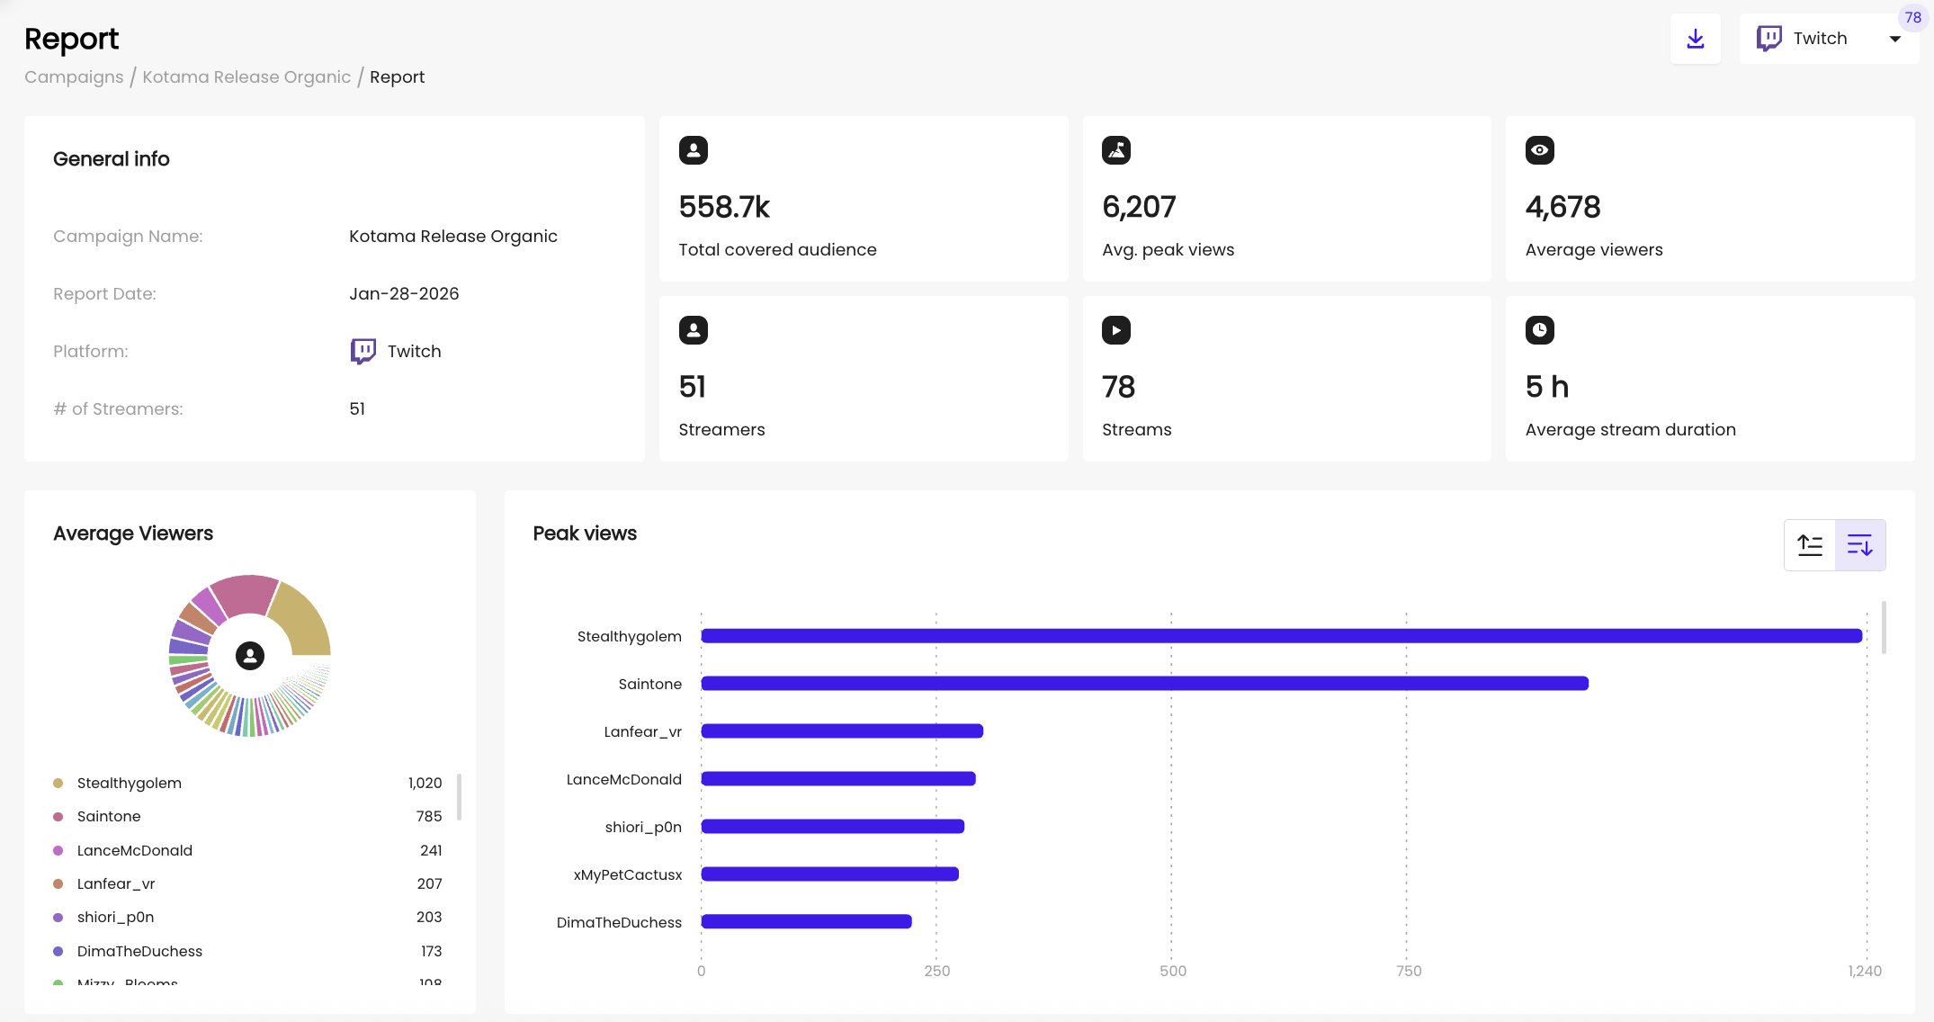This screenshot has height=1022, width=1934.
Task: Toggle descending sort in Peak views
Action: 1859,545
